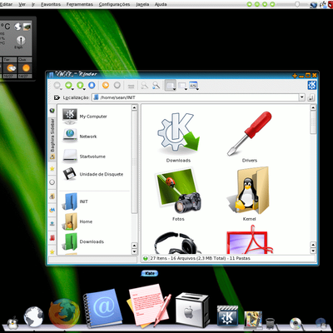Open the Editar menu

coord(7,4)
